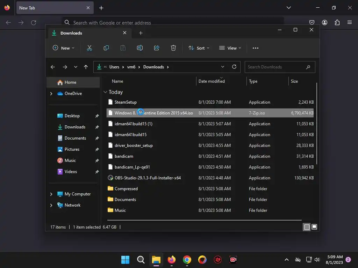358x268 pixels.
Task: Expand OneDrive in navigation pane
Action: click(x=51, y=94)
